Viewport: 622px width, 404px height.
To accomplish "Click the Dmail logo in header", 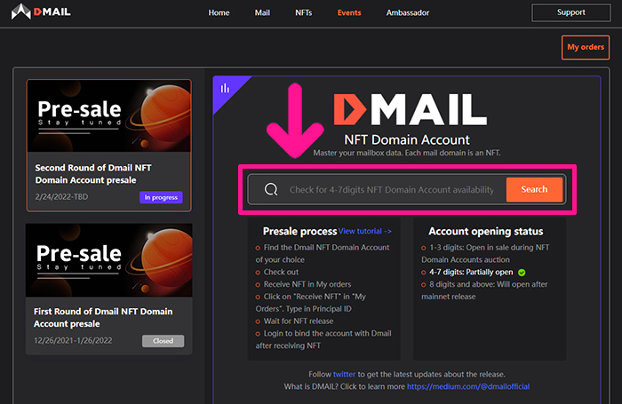I will coord(41,12).
